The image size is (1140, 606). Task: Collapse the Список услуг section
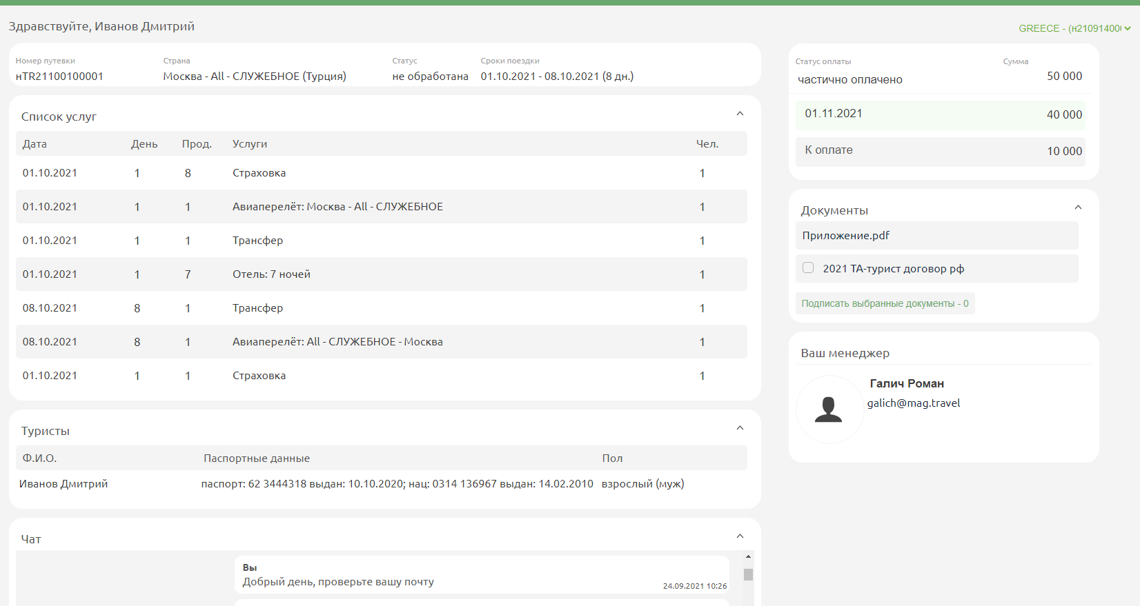pos(740,114)
